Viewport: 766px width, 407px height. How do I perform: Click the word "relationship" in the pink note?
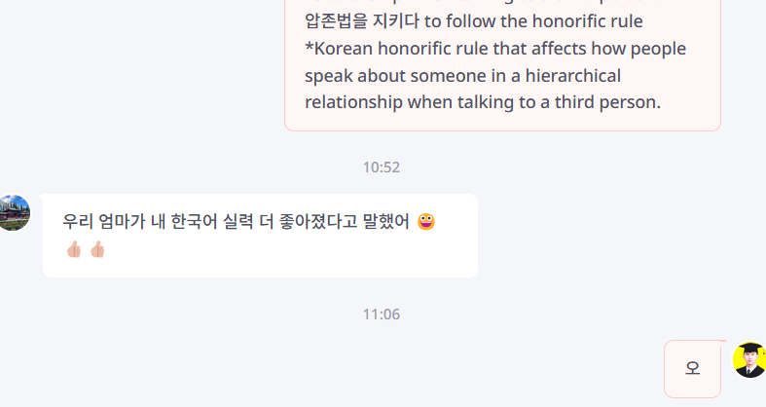[353, 102]
